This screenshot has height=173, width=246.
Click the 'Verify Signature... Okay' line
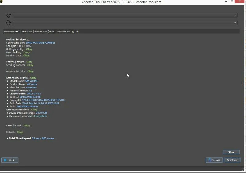pyautogui.click(x=19, y=62)
